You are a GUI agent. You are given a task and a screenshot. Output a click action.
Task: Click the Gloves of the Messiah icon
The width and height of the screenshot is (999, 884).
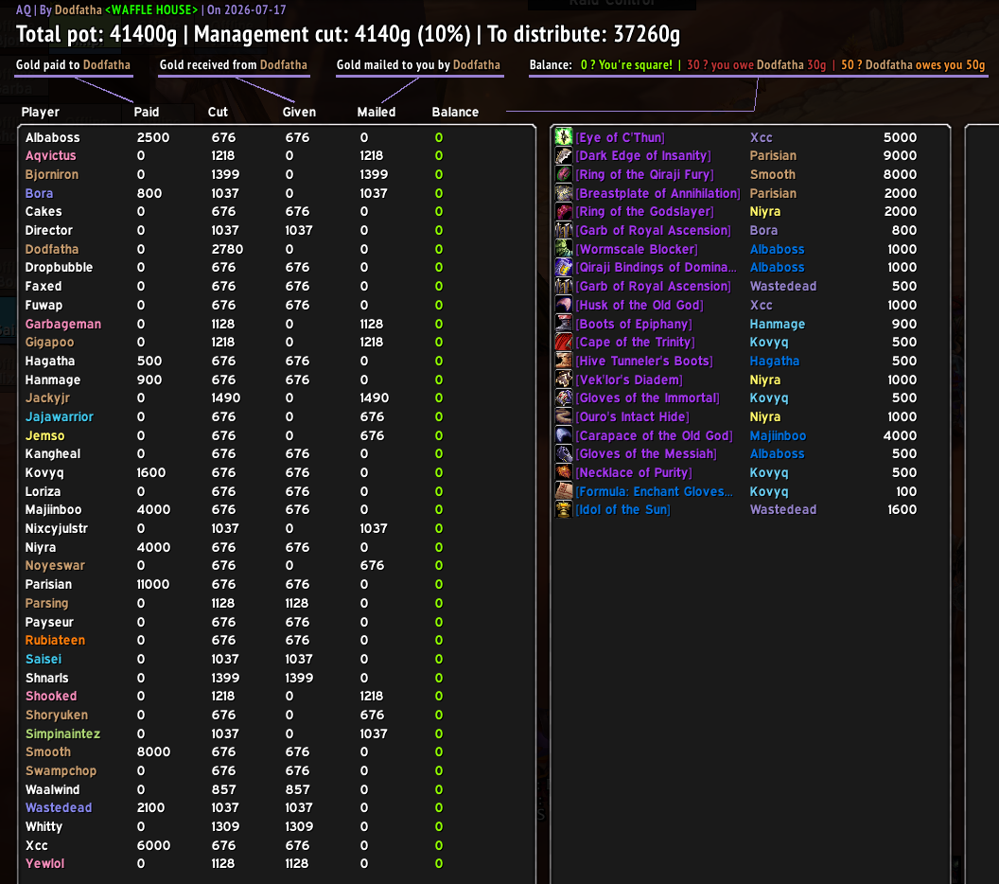(x=564, y=453)
